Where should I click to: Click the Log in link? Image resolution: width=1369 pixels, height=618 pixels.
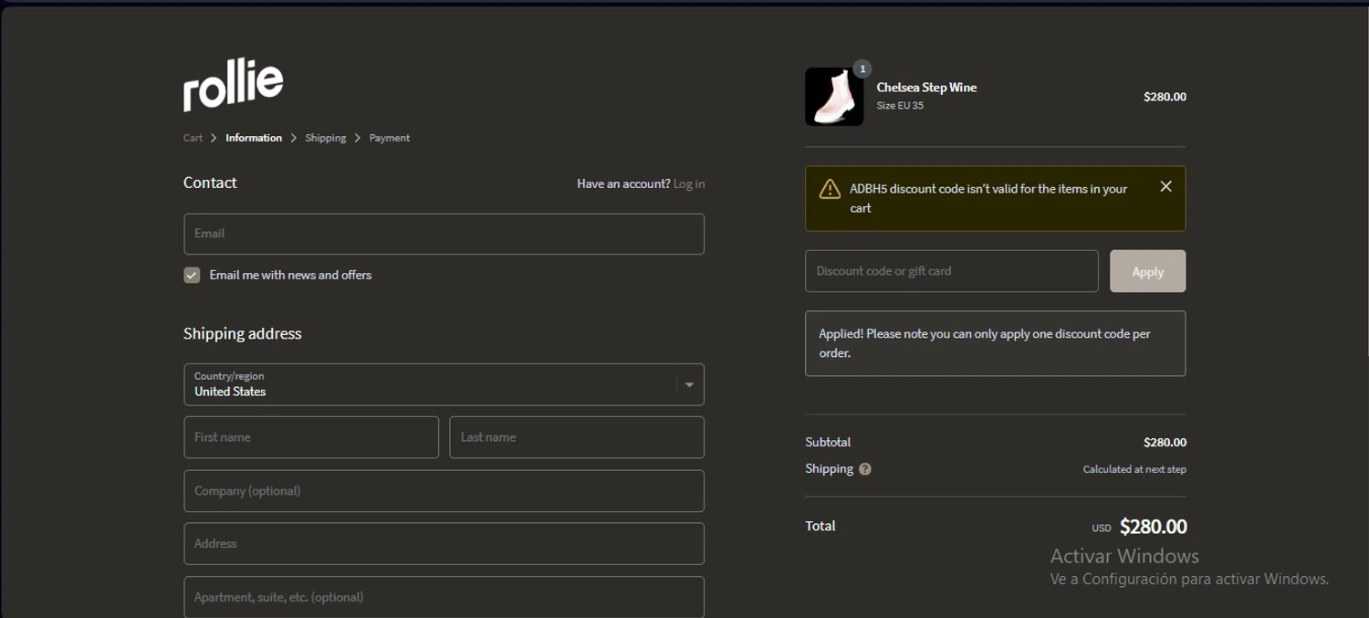[x=689, y=183]
